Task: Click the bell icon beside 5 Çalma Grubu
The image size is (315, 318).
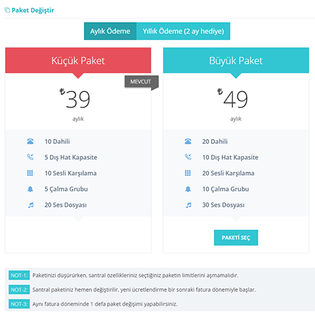Action: pyautogui.click(x=30, y=189)
